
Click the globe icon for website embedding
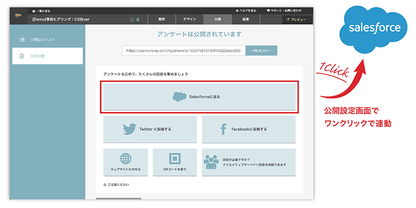125,159
